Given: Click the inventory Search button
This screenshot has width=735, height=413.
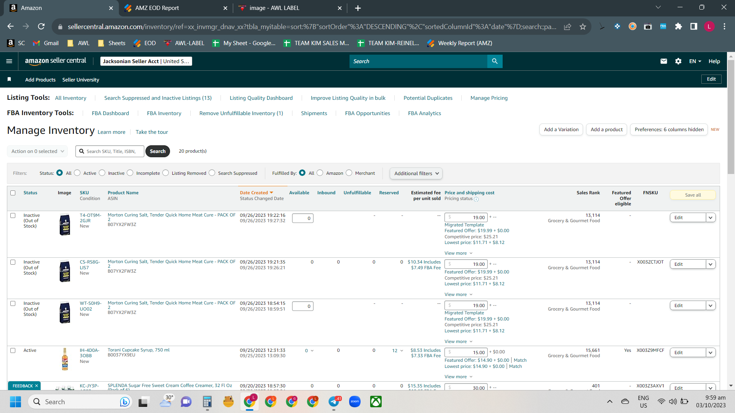Looking at the screenshot, I should pyautogui.click(x=158, y=151).
